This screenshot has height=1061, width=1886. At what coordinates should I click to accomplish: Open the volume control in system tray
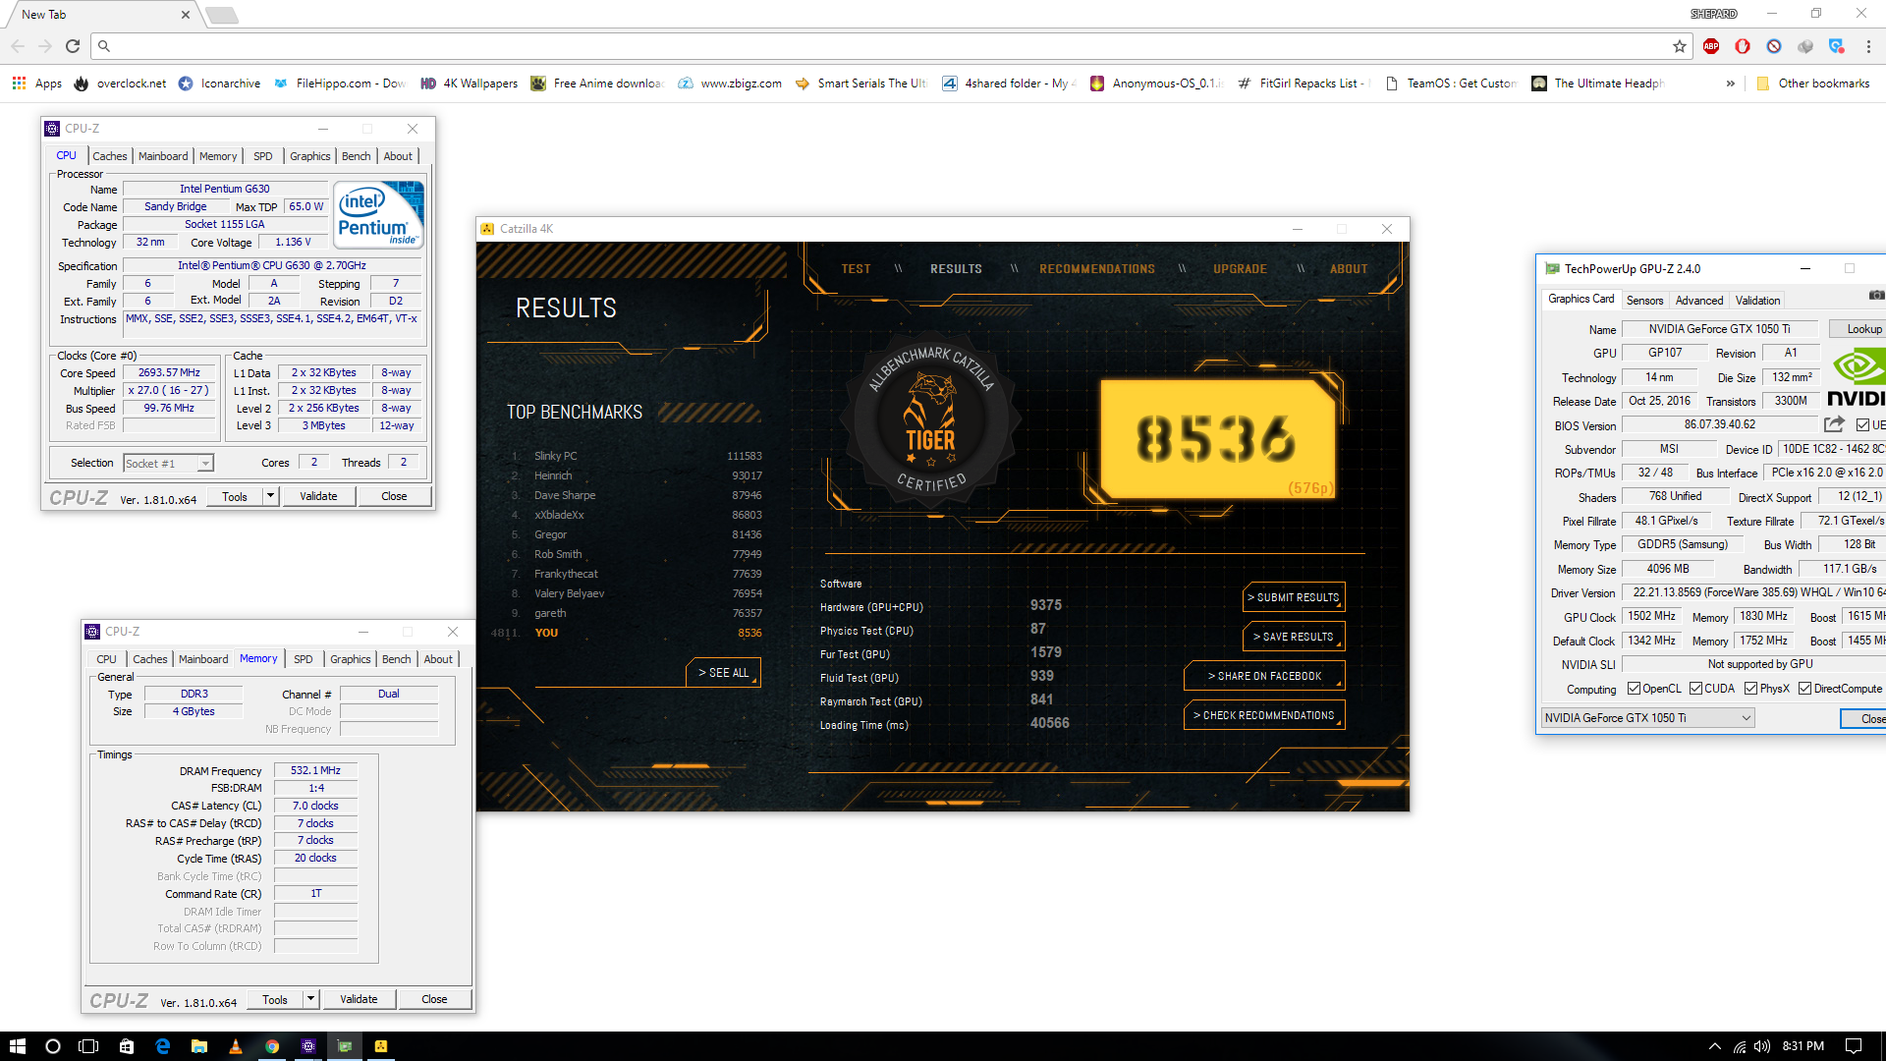pyautogui.click(x=1762, y=1046)
